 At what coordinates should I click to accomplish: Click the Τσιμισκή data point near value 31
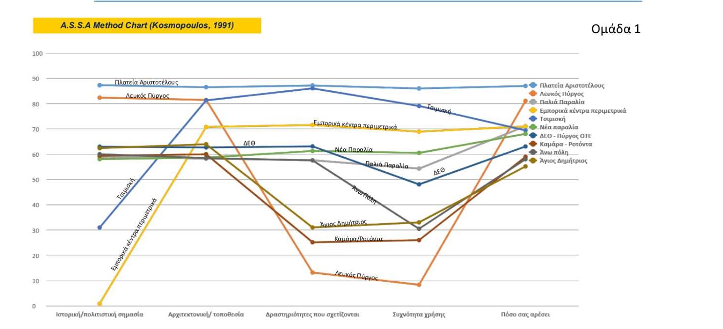coord(100,227)
